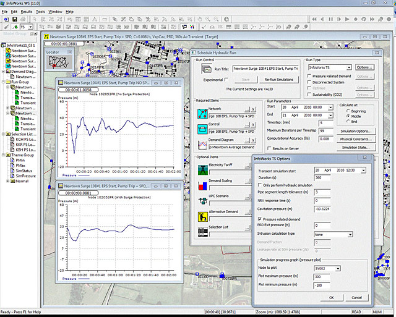The image size is (396, 317).
Task: Click the Run Type Options... button
Action: (x=364, y=67)
